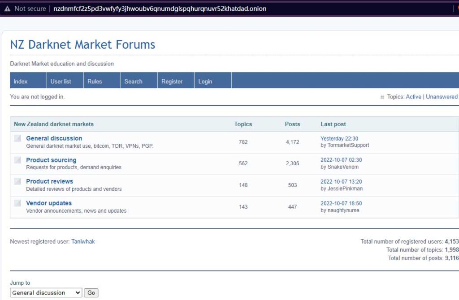Click the Not secure warning icon
The width and height of the screenshot is (459, 300).
point(7,9)
